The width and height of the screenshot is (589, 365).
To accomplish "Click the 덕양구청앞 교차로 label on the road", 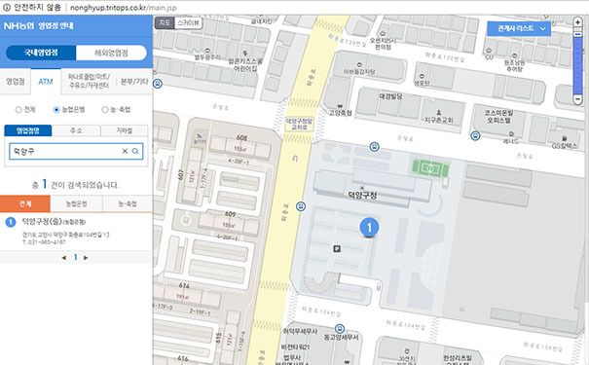I will point(300,124).
